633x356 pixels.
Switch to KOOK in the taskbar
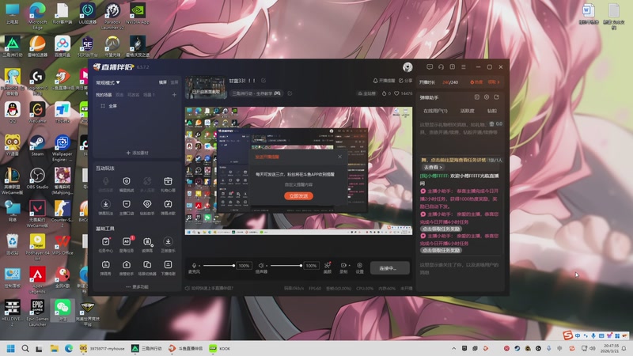pos(220,348)
